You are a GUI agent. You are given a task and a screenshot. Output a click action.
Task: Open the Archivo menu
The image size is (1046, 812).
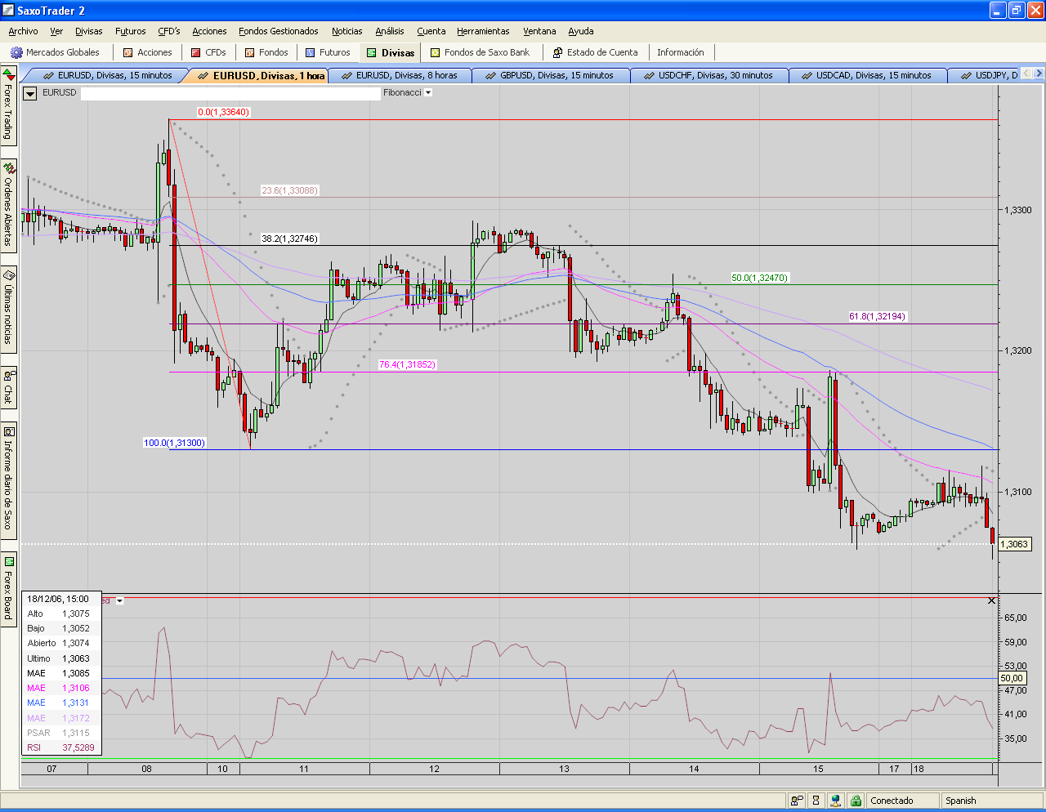click(x=23, y=31)
